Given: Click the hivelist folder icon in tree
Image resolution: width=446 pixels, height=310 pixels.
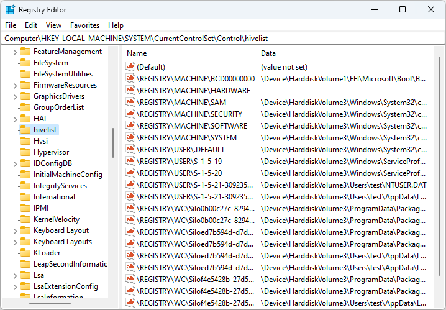Looking at the screenshot, I should [x=25, y=130].
